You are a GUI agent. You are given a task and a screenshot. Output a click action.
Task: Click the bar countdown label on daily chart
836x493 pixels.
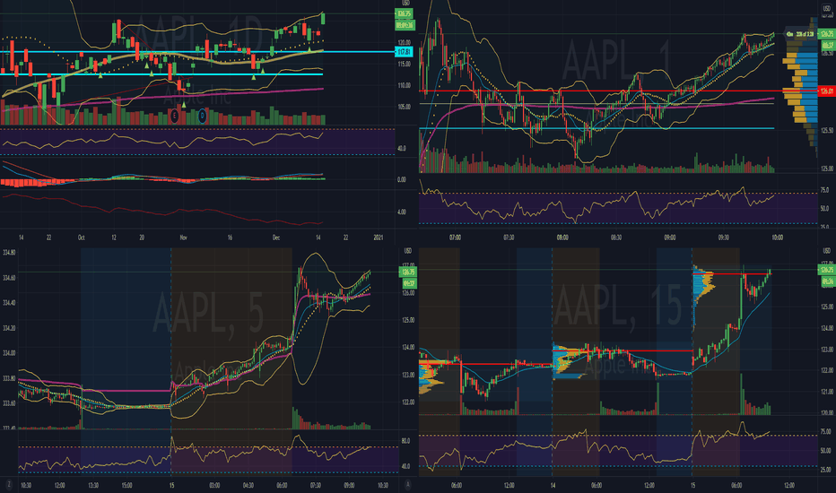click(404, 24)
